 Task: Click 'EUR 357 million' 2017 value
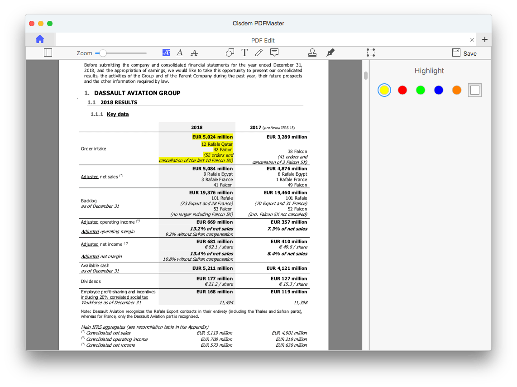pyautogui.click(x=289, y=222)
